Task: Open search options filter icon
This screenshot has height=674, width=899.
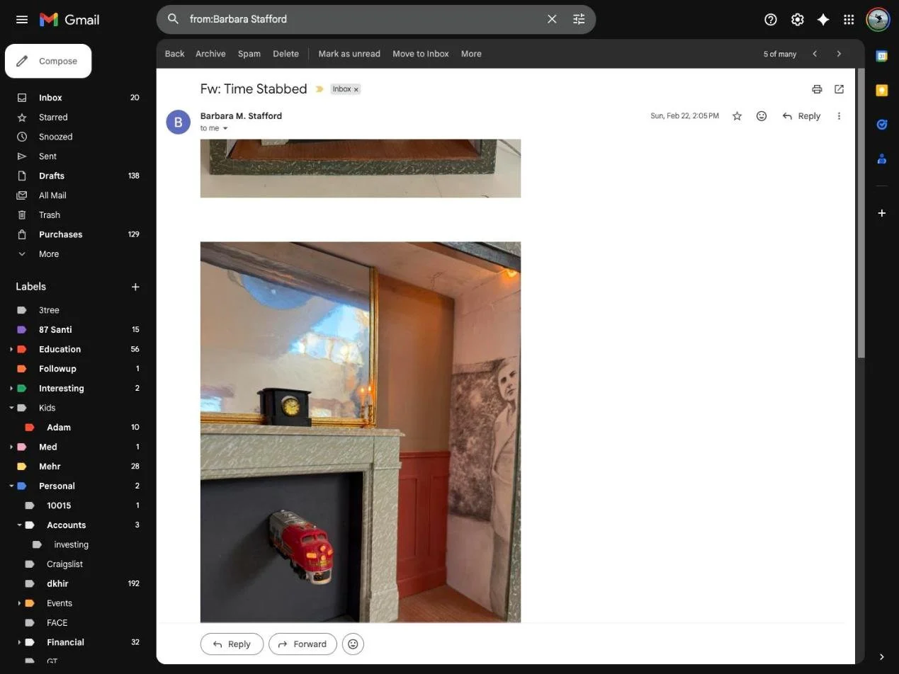Action: pos(579,19)
